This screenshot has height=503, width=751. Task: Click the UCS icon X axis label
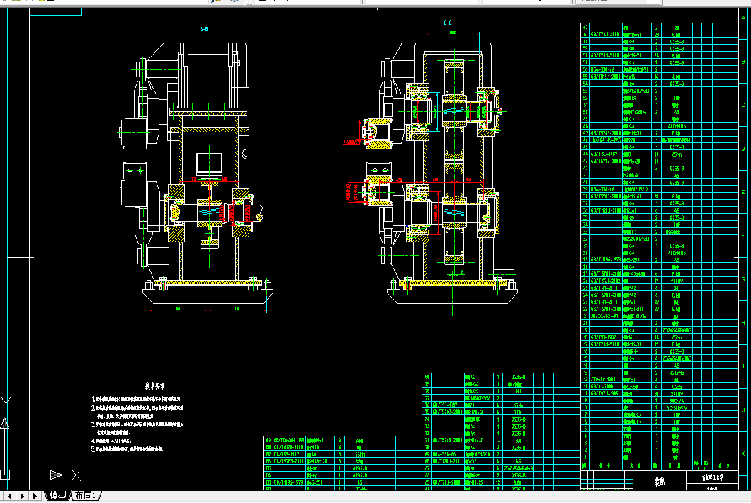76,475
